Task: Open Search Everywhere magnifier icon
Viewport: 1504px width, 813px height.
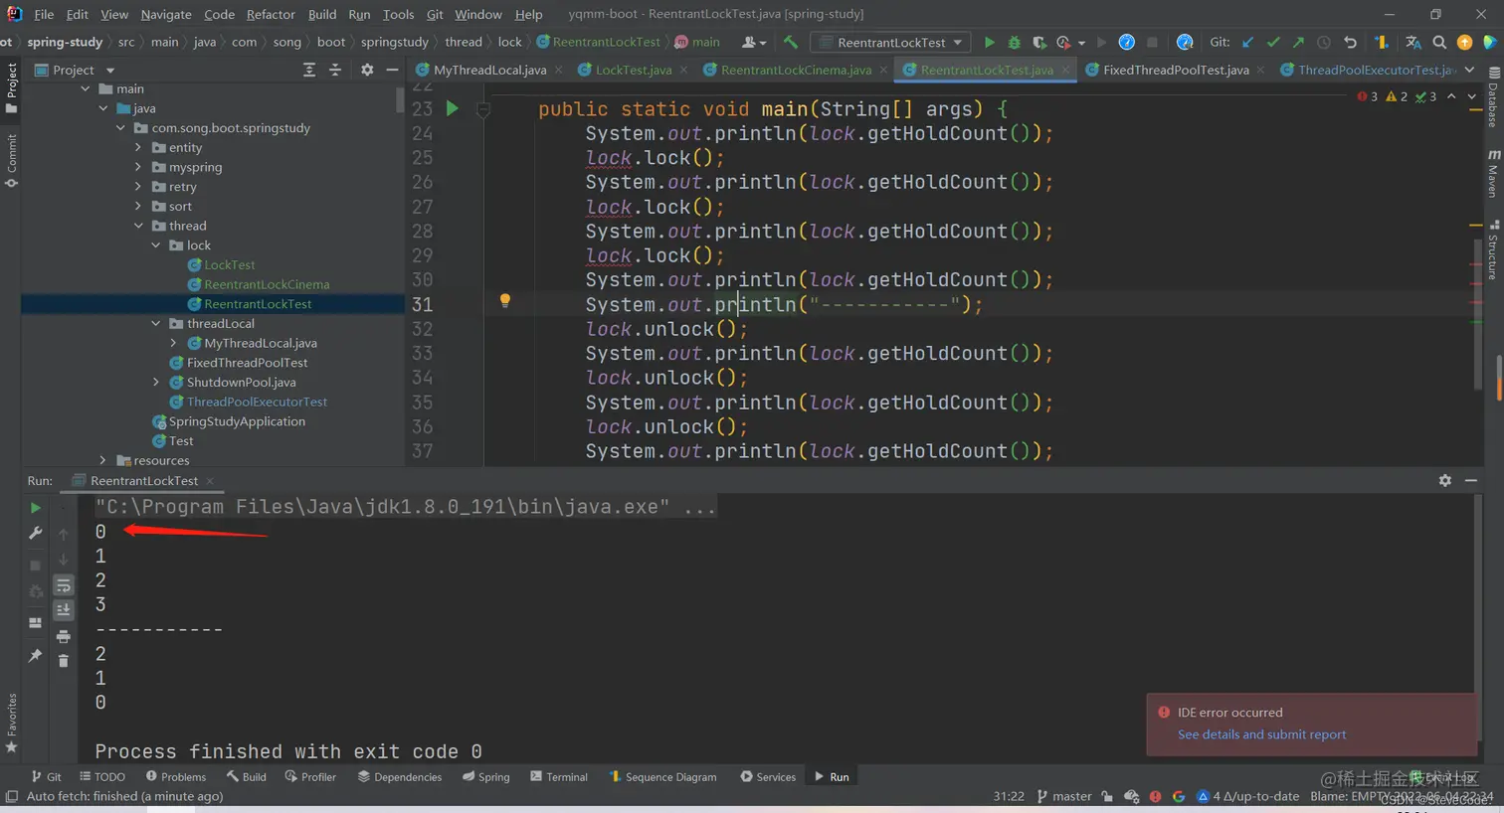Action: 1439,43
